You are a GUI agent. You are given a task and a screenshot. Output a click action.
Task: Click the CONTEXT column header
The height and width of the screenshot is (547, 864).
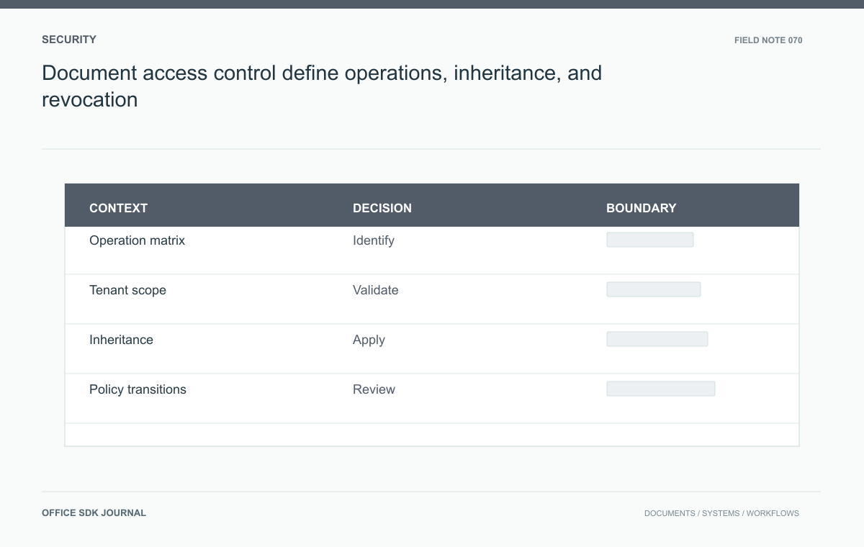coord(118,208)
